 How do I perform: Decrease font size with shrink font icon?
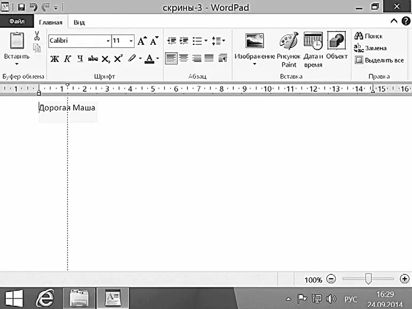pyautogui.click(x=154, y=41)
